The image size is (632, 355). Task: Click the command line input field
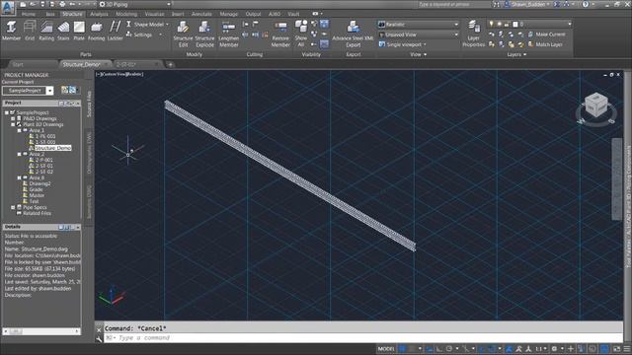[x=362, y=338]
